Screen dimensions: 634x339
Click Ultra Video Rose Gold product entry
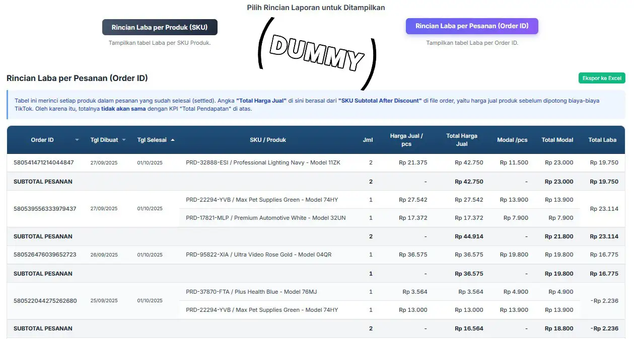(258, 255)
